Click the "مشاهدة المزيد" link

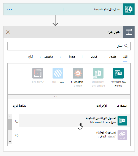tap(19, 106)
